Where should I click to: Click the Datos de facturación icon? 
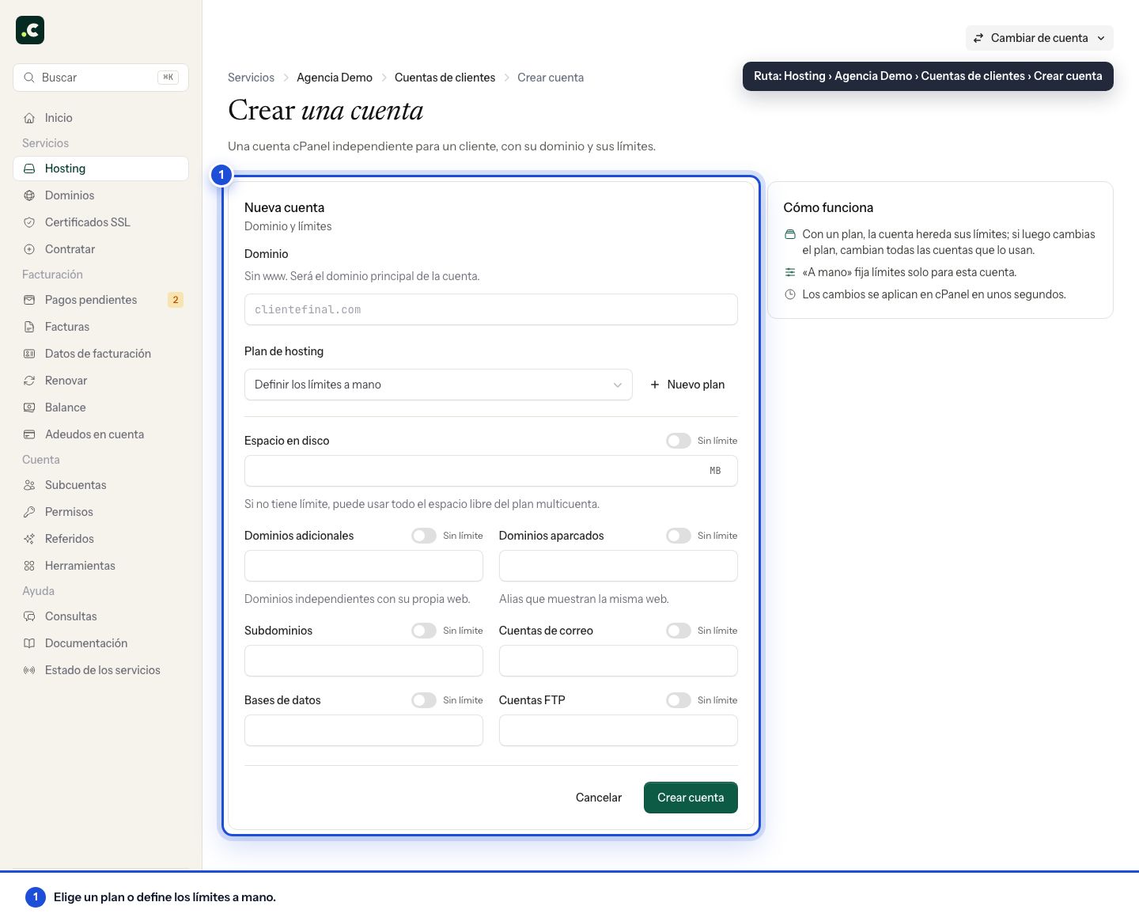(29, 354)
